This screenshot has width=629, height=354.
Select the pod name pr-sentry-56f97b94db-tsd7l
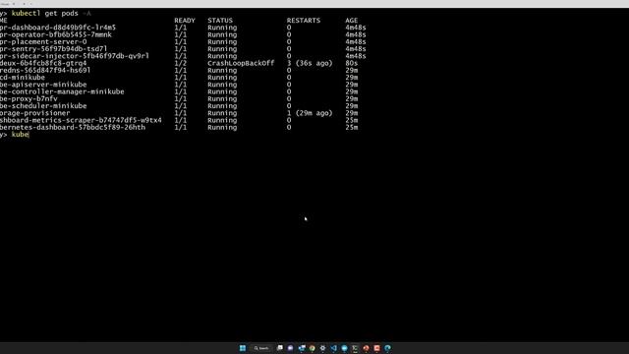pos(54,48)
